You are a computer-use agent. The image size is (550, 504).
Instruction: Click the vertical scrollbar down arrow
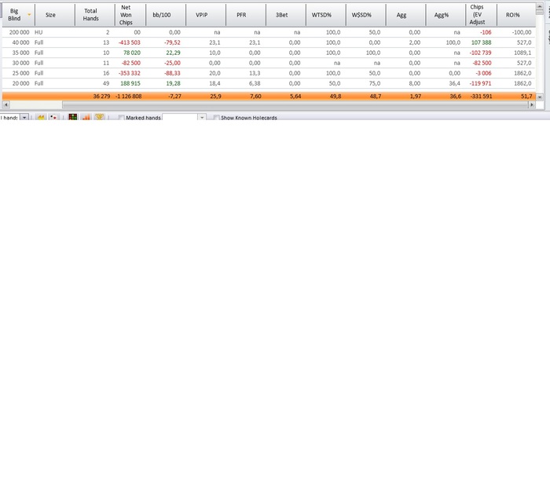540,97
